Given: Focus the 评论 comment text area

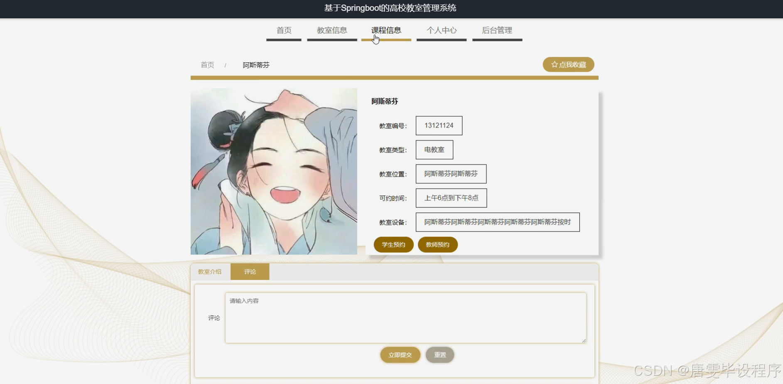Looking at the screenshot, I should (406, 318).
